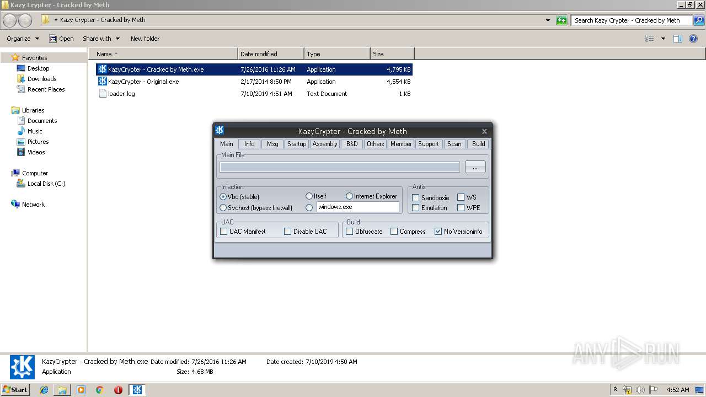The width and height of the screenshot is (706, 397).
Task: Open the Documents library
Action: (37, 121)
